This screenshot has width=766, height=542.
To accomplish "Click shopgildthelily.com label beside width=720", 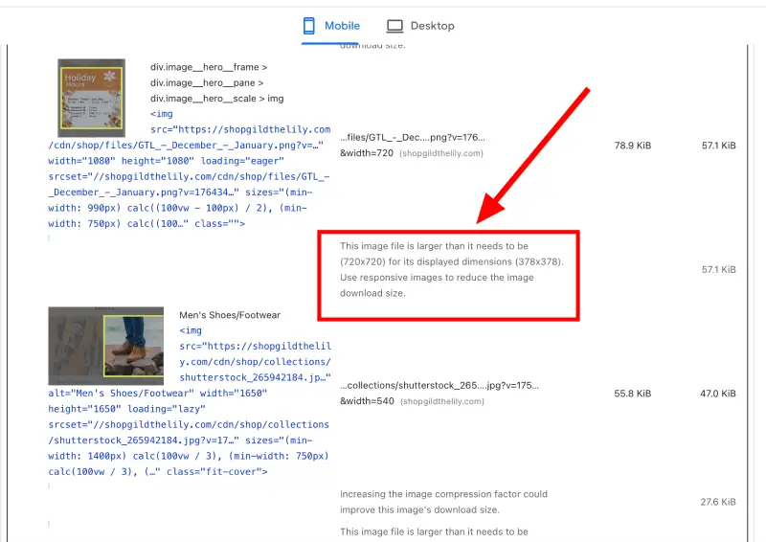I will click(x=441, y=153).
